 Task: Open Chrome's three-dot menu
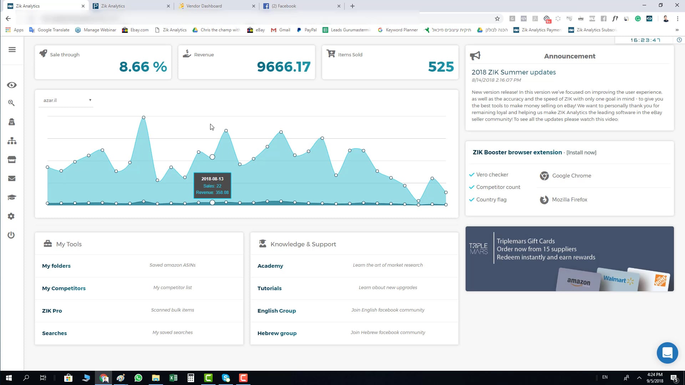coord(678,19)
